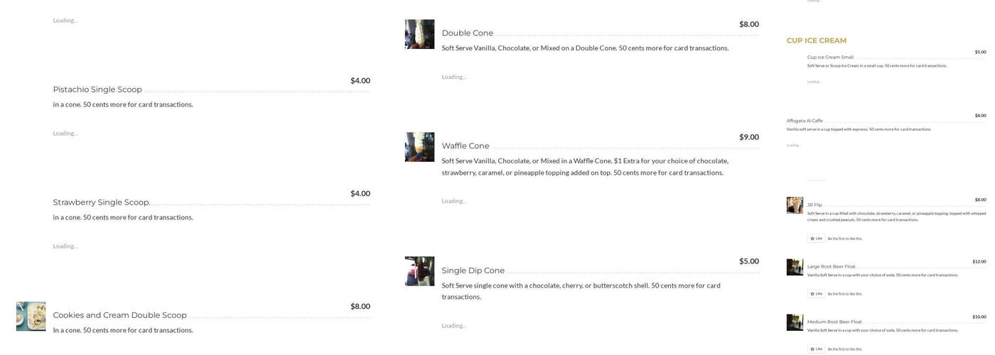Select the Waffle Cone item title
The width and height of the screenshot is (995, 355).
(465, 146)
